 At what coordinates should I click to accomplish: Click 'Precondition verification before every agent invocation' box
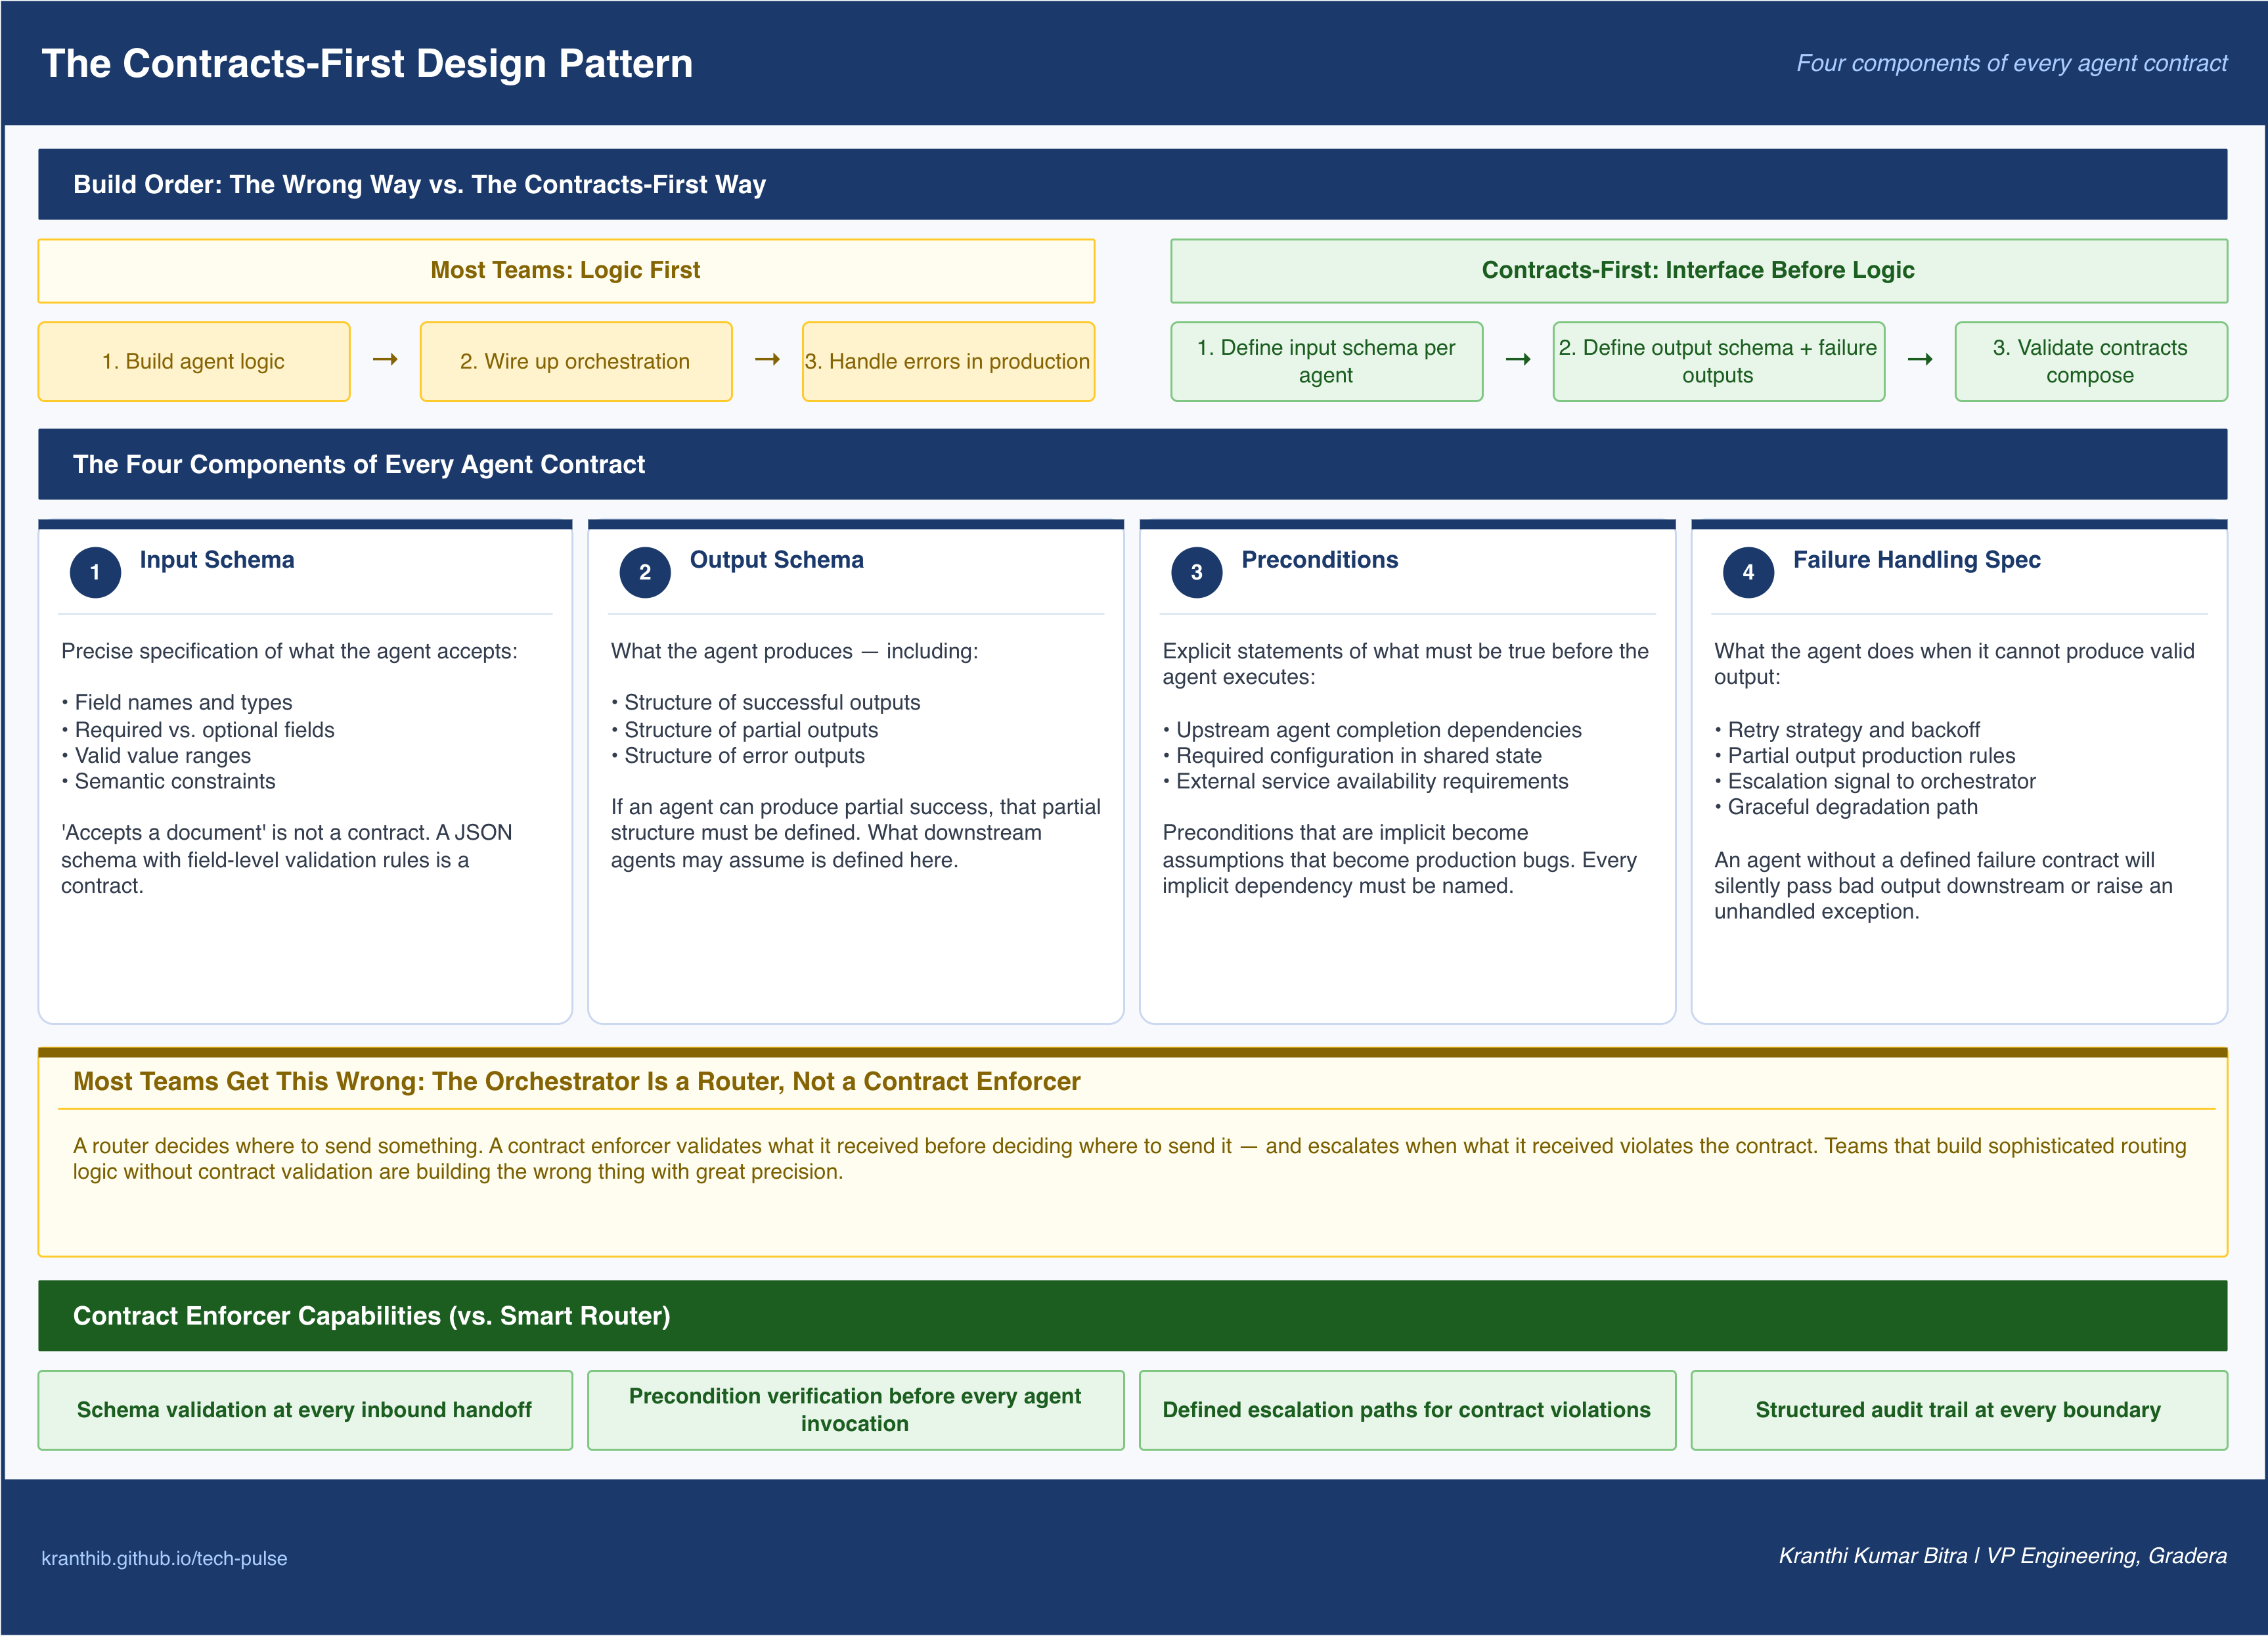pyautogui.click(x=855, y=1410)
